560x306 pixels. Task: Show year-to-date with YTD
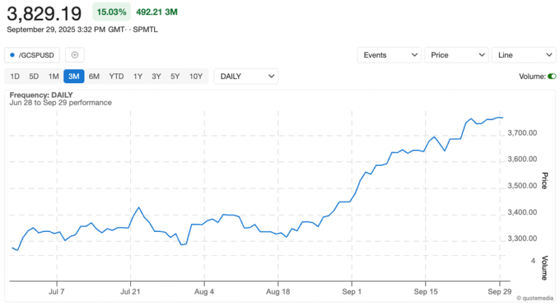[117, 77]
